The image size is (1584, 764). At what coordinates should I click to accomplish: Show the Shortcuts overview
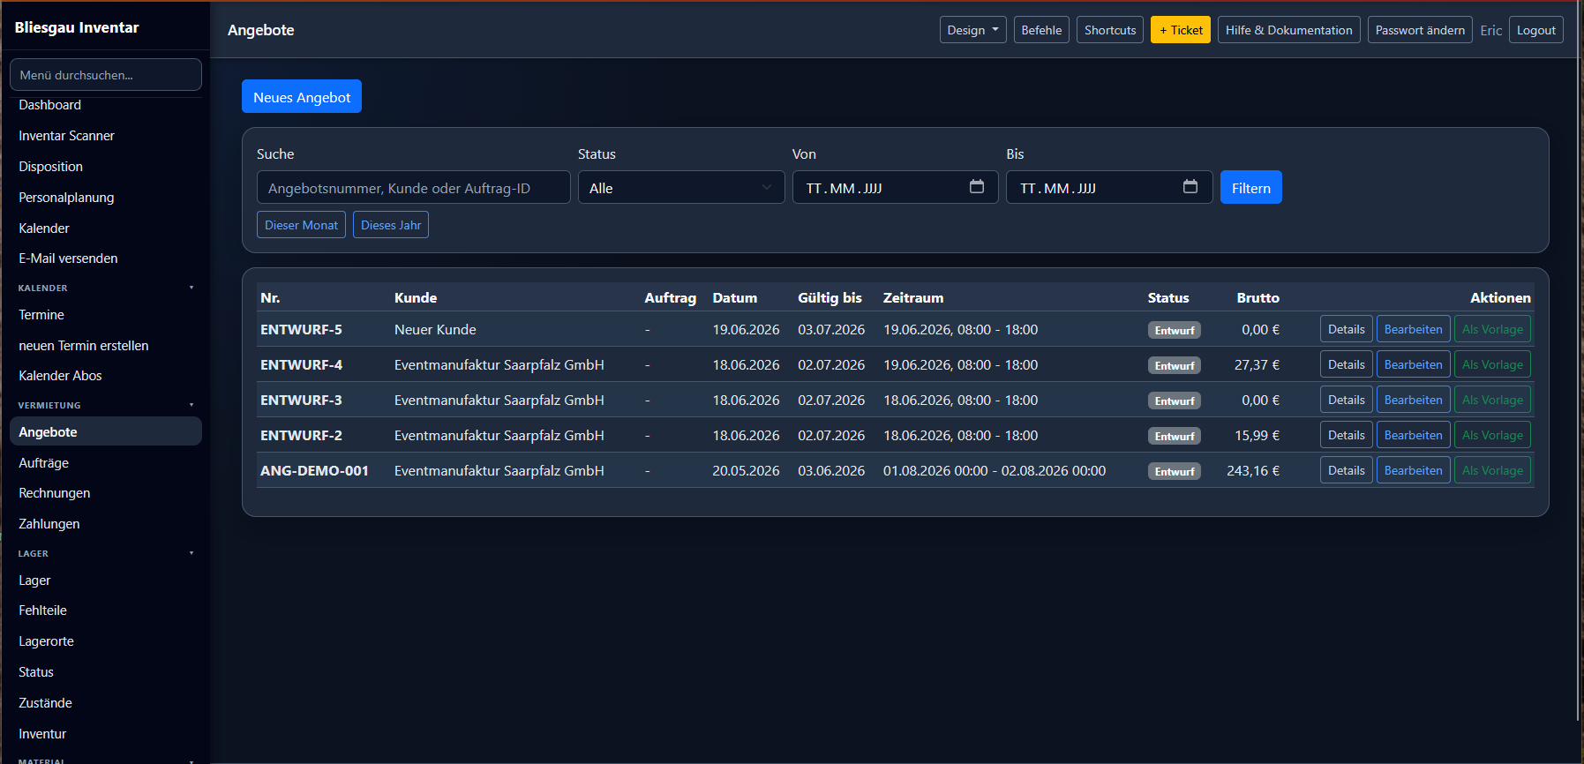point(1110,30)
